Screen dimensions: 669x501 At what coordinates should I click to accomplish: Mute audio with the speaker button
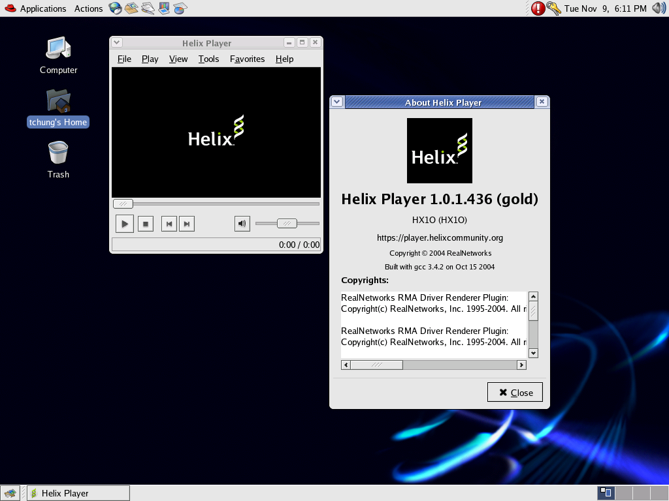tap(242, 224)
